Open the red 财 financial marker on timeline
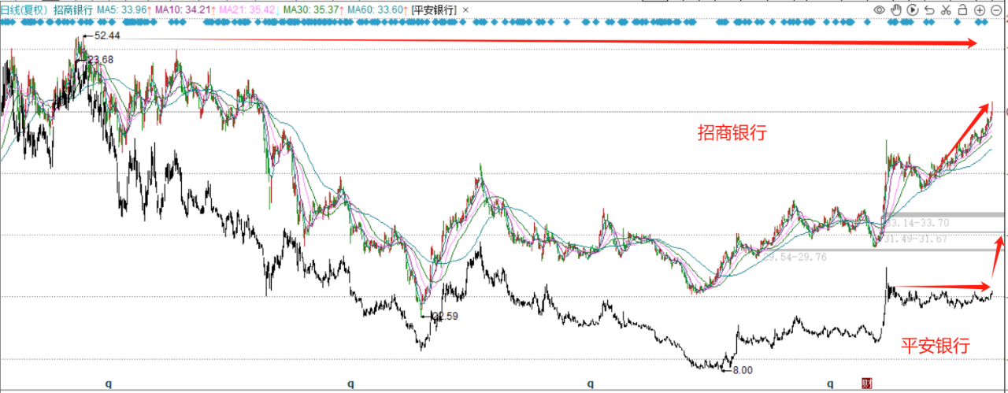This screenshot has height=393, width=1008. coord(867,384)
